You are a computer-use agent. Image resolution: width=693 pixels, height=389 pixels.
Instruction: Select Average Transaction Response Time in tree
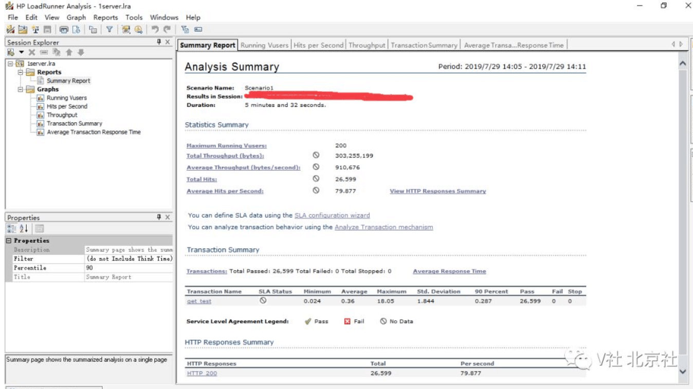click(94, 132)
